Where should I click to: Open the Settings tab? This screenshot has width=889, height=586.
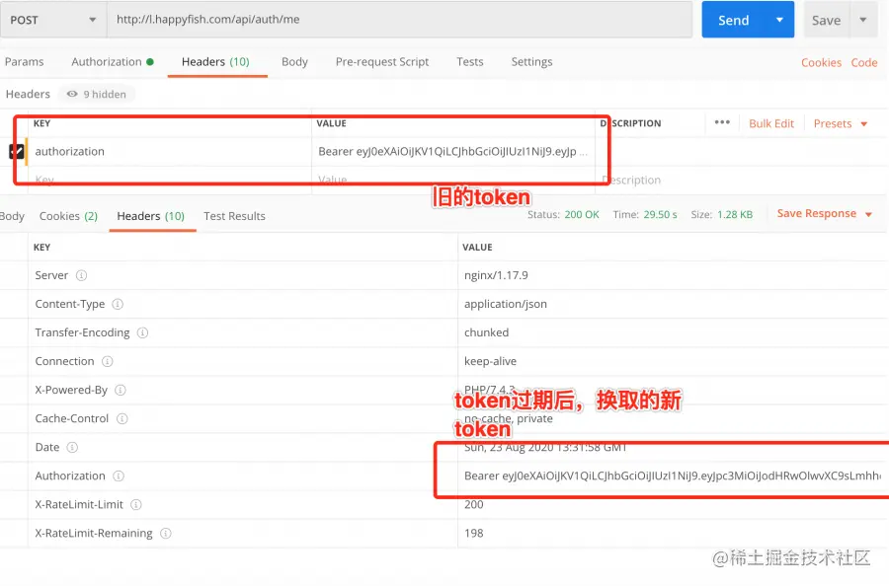pyautogui.click(x=531, y=62)
